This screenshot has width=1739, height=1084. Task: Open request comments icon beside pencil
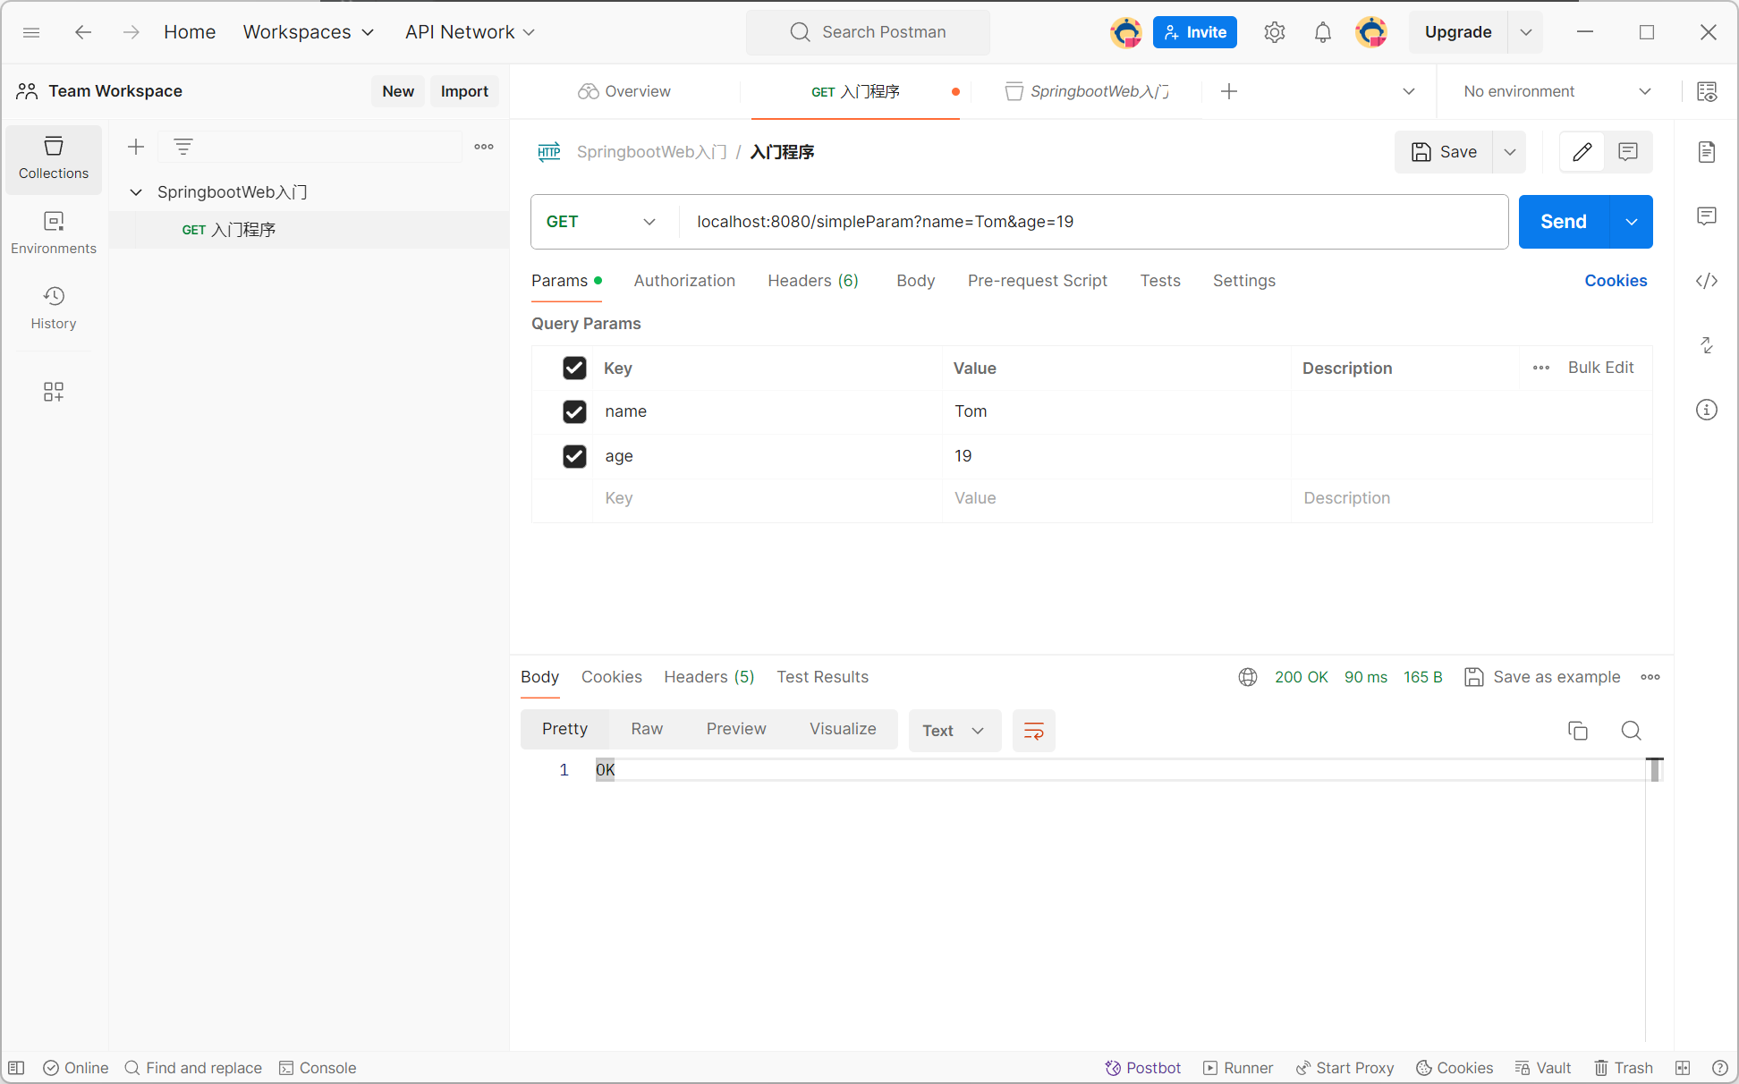point(1628,152)
